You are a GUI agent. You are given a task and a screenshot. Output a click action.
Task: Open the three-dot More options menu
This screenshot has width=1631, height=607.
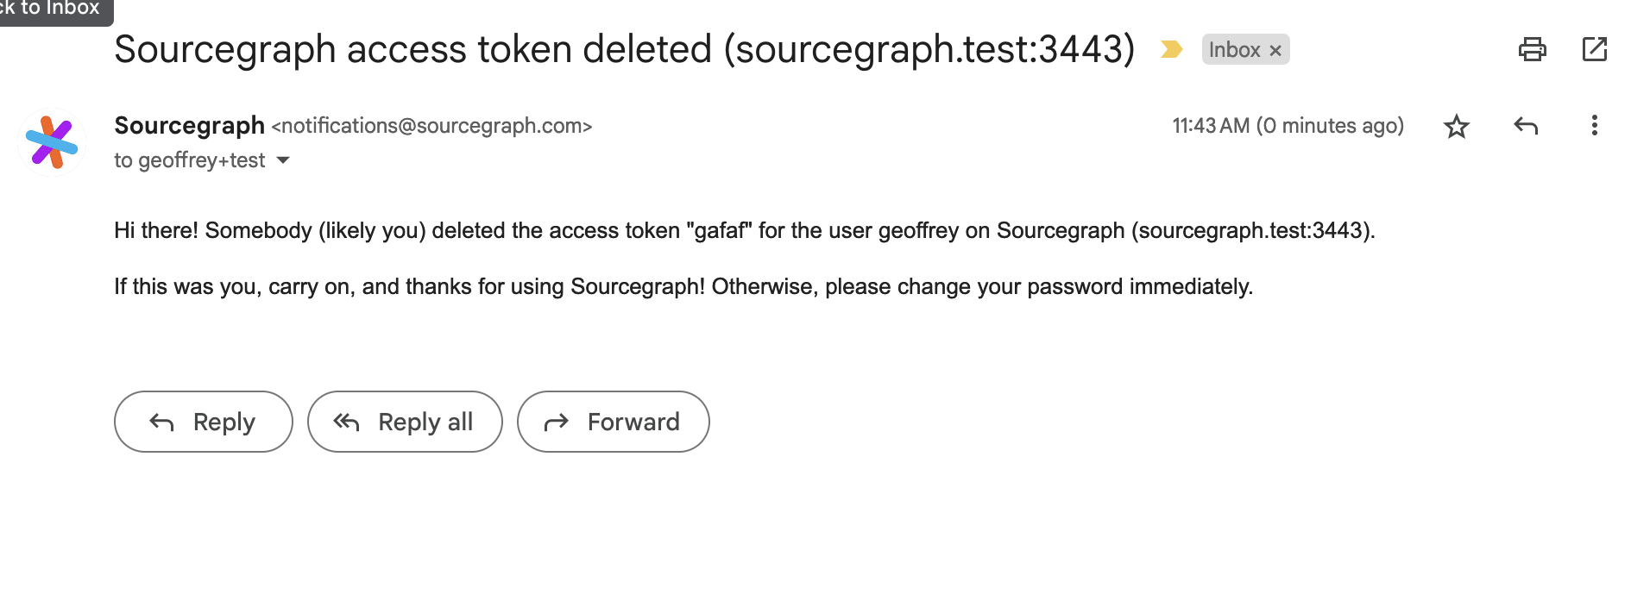point(1594,126)
